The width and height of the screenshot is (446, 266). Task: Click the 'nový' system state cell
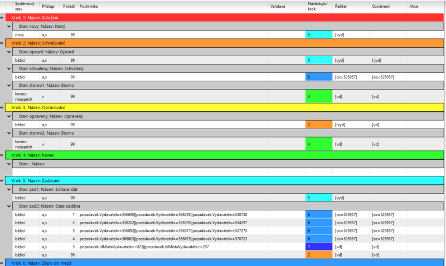pyautogui.click(x=26, y=35)
